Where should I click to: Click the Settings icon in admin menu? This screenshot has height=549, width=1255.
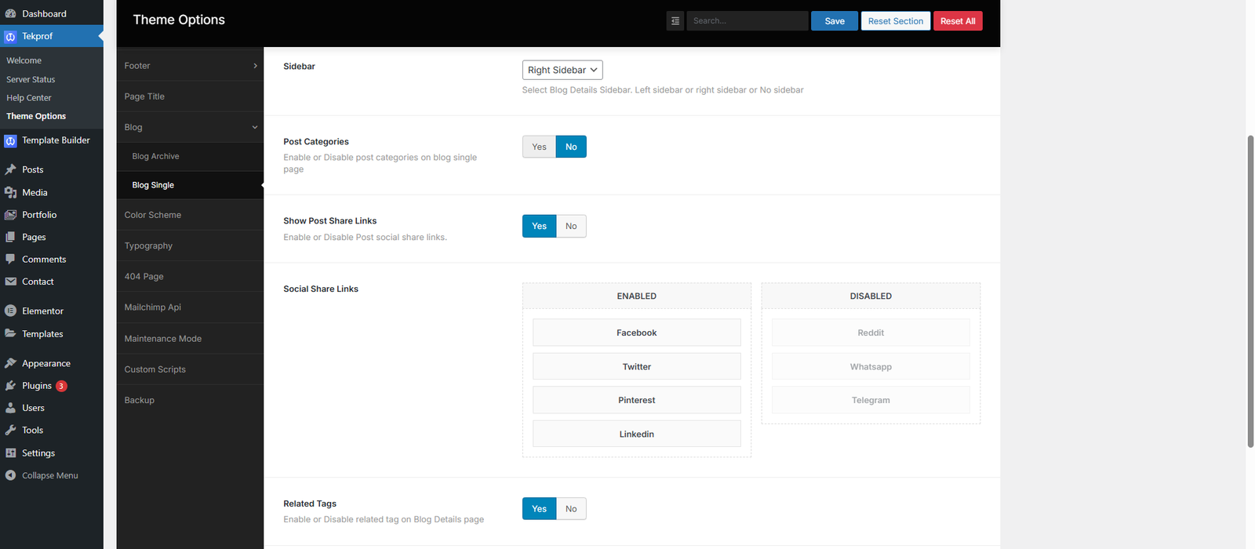coord(10,453)
